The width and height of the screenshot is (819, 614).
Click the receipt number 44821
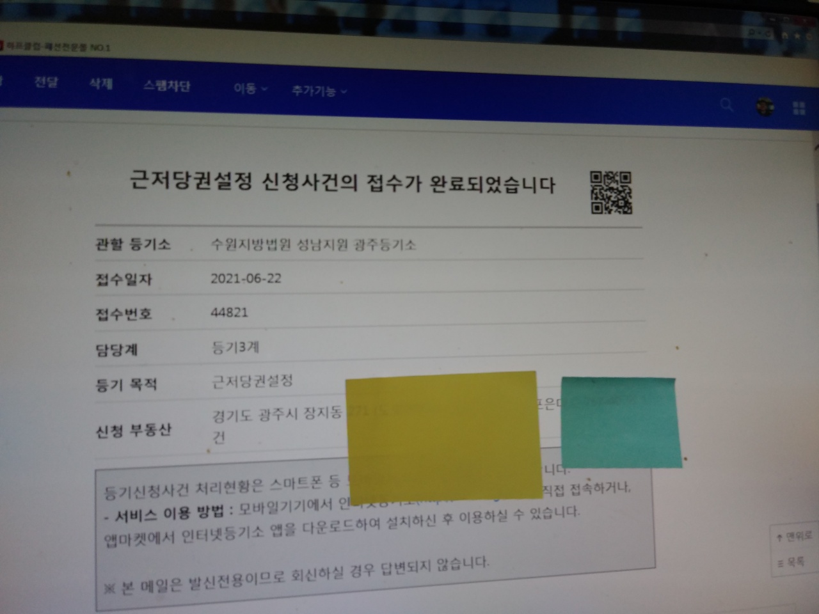[x=229, y=313]
